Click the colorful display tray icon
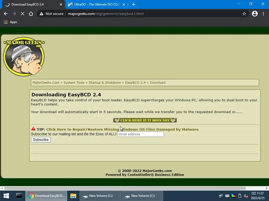The height and width of the screenshot is (201, 269). [234, 196]
